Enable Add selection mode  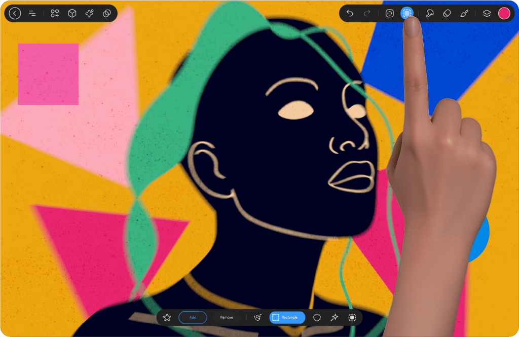[x=193, y=317]
